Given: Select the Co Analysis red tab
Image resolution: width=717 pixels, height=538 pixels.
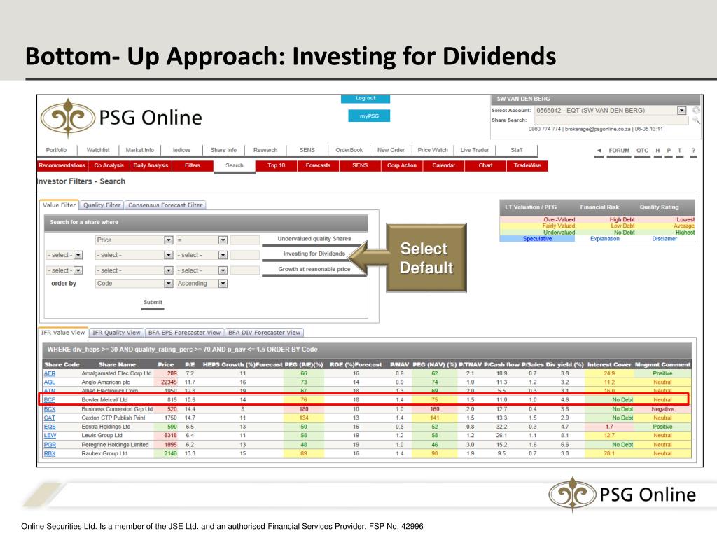Looking at the screenshot, I should pyautogui.click(x=109, y=165).
